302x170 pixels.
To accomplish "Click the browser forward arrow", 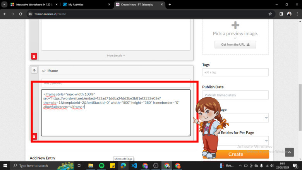I will pos(13,14).
